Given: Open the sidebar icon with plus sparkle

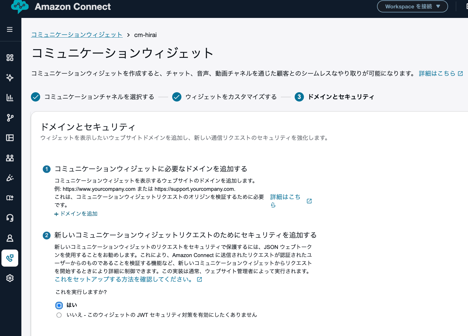Looking at the screenshot, I should (10, 198).
